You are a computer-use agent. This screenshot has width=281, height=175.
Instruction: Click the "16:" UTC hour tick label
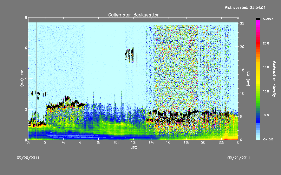[x=169, y=142]
